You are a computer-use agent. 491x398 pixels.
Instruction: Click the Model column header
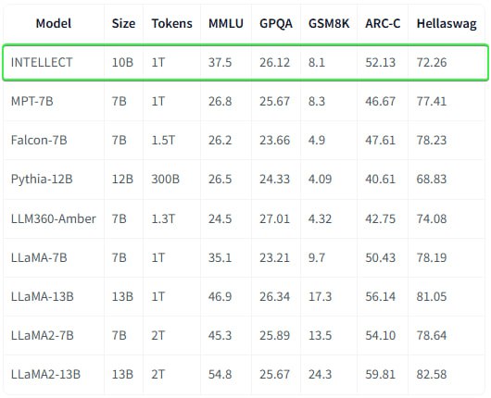pyautogui.click(x=54, y=23)
